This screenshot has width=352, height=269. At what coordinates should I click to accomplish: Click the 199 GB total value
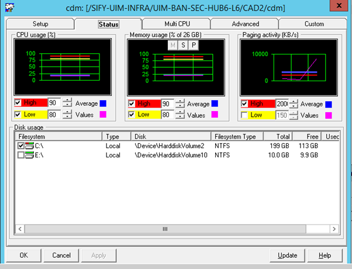[x=279, y=146]
